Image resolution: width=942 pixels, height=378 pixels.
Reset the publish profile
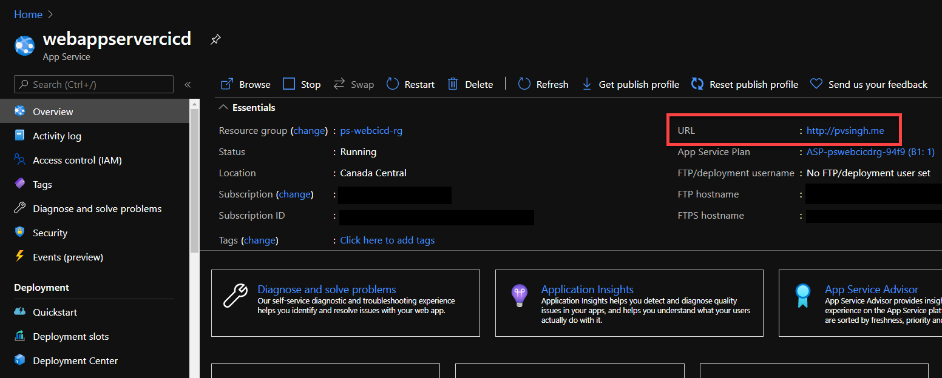click(744, 84)
